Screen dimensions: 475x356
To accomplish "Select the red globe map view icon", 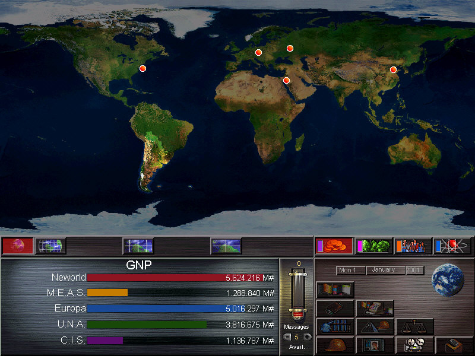I will pyautogui.click(x=18, y=246).
